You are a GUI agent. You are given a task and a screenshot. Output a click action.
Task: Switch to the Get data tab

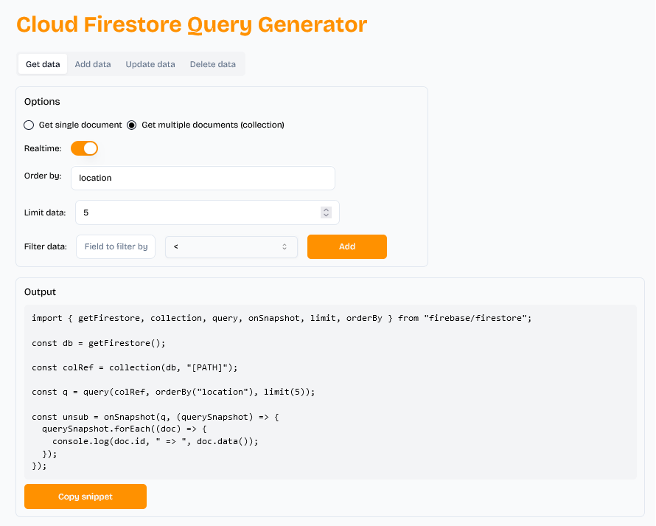pos(43,64)
